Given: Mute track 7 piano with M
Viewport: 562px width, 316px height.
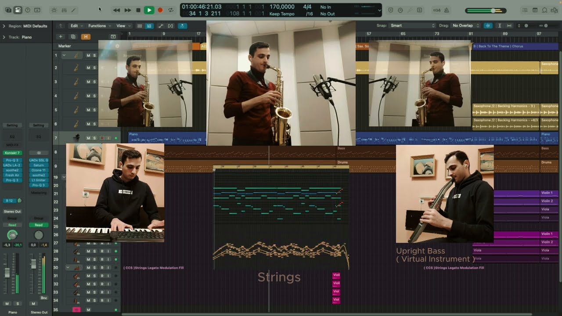Looking at the screenshot, I should [x=88, y=138].
